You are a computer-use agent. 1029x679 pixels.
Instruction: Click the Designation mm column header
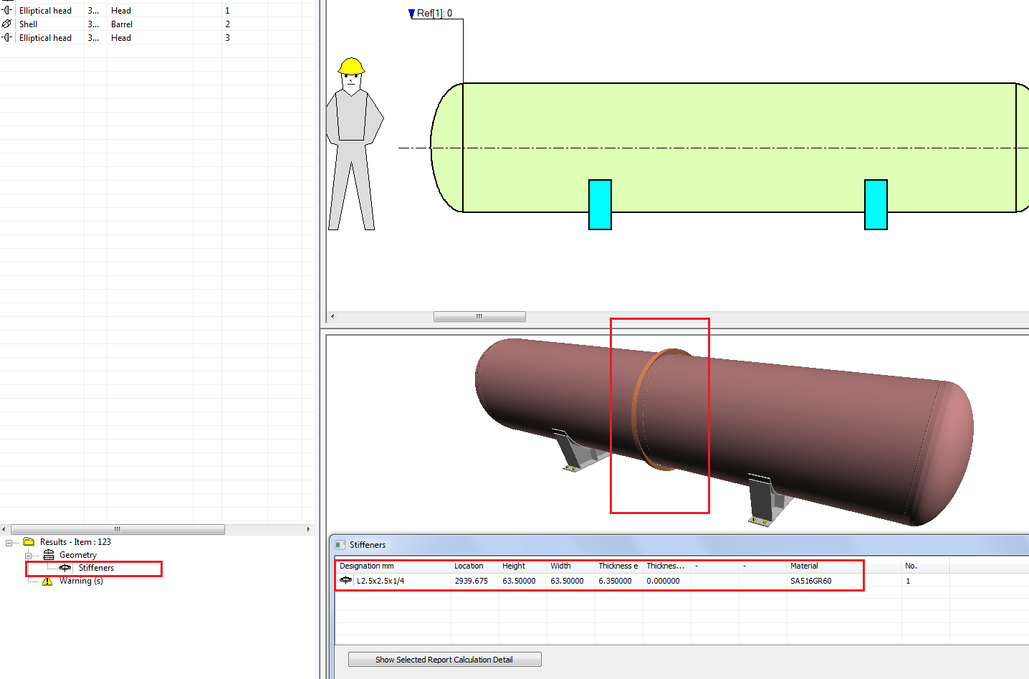(393, 566)
